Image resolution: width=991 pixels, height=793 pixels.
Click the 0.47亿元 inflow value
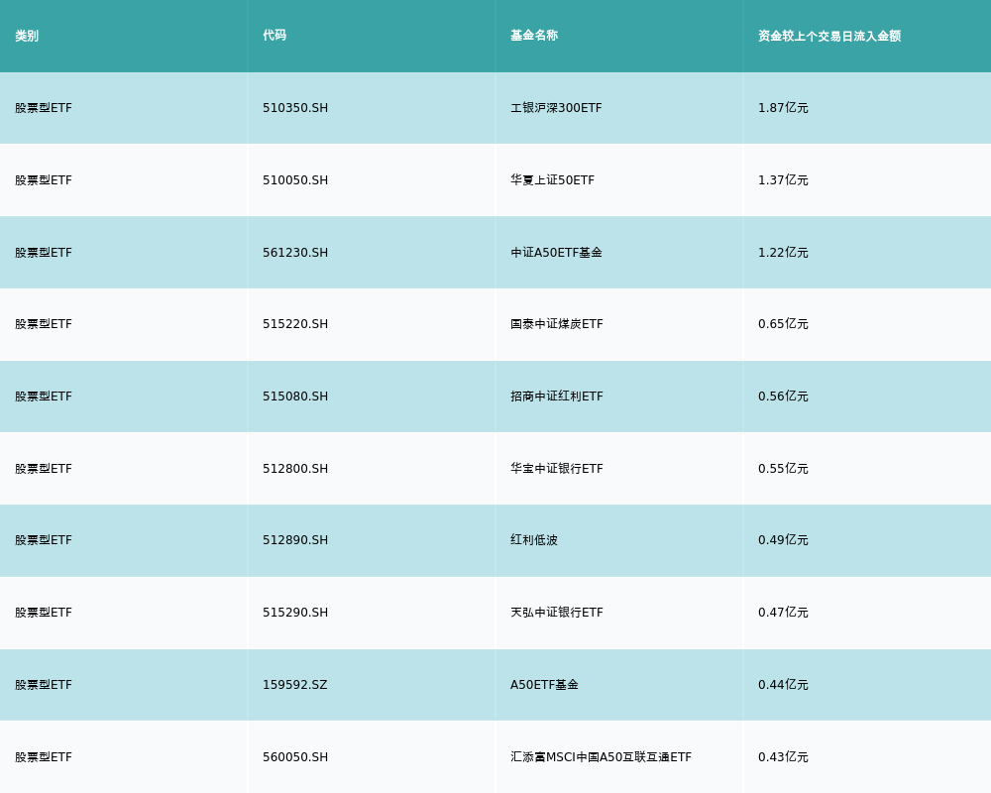click(783, 613)
